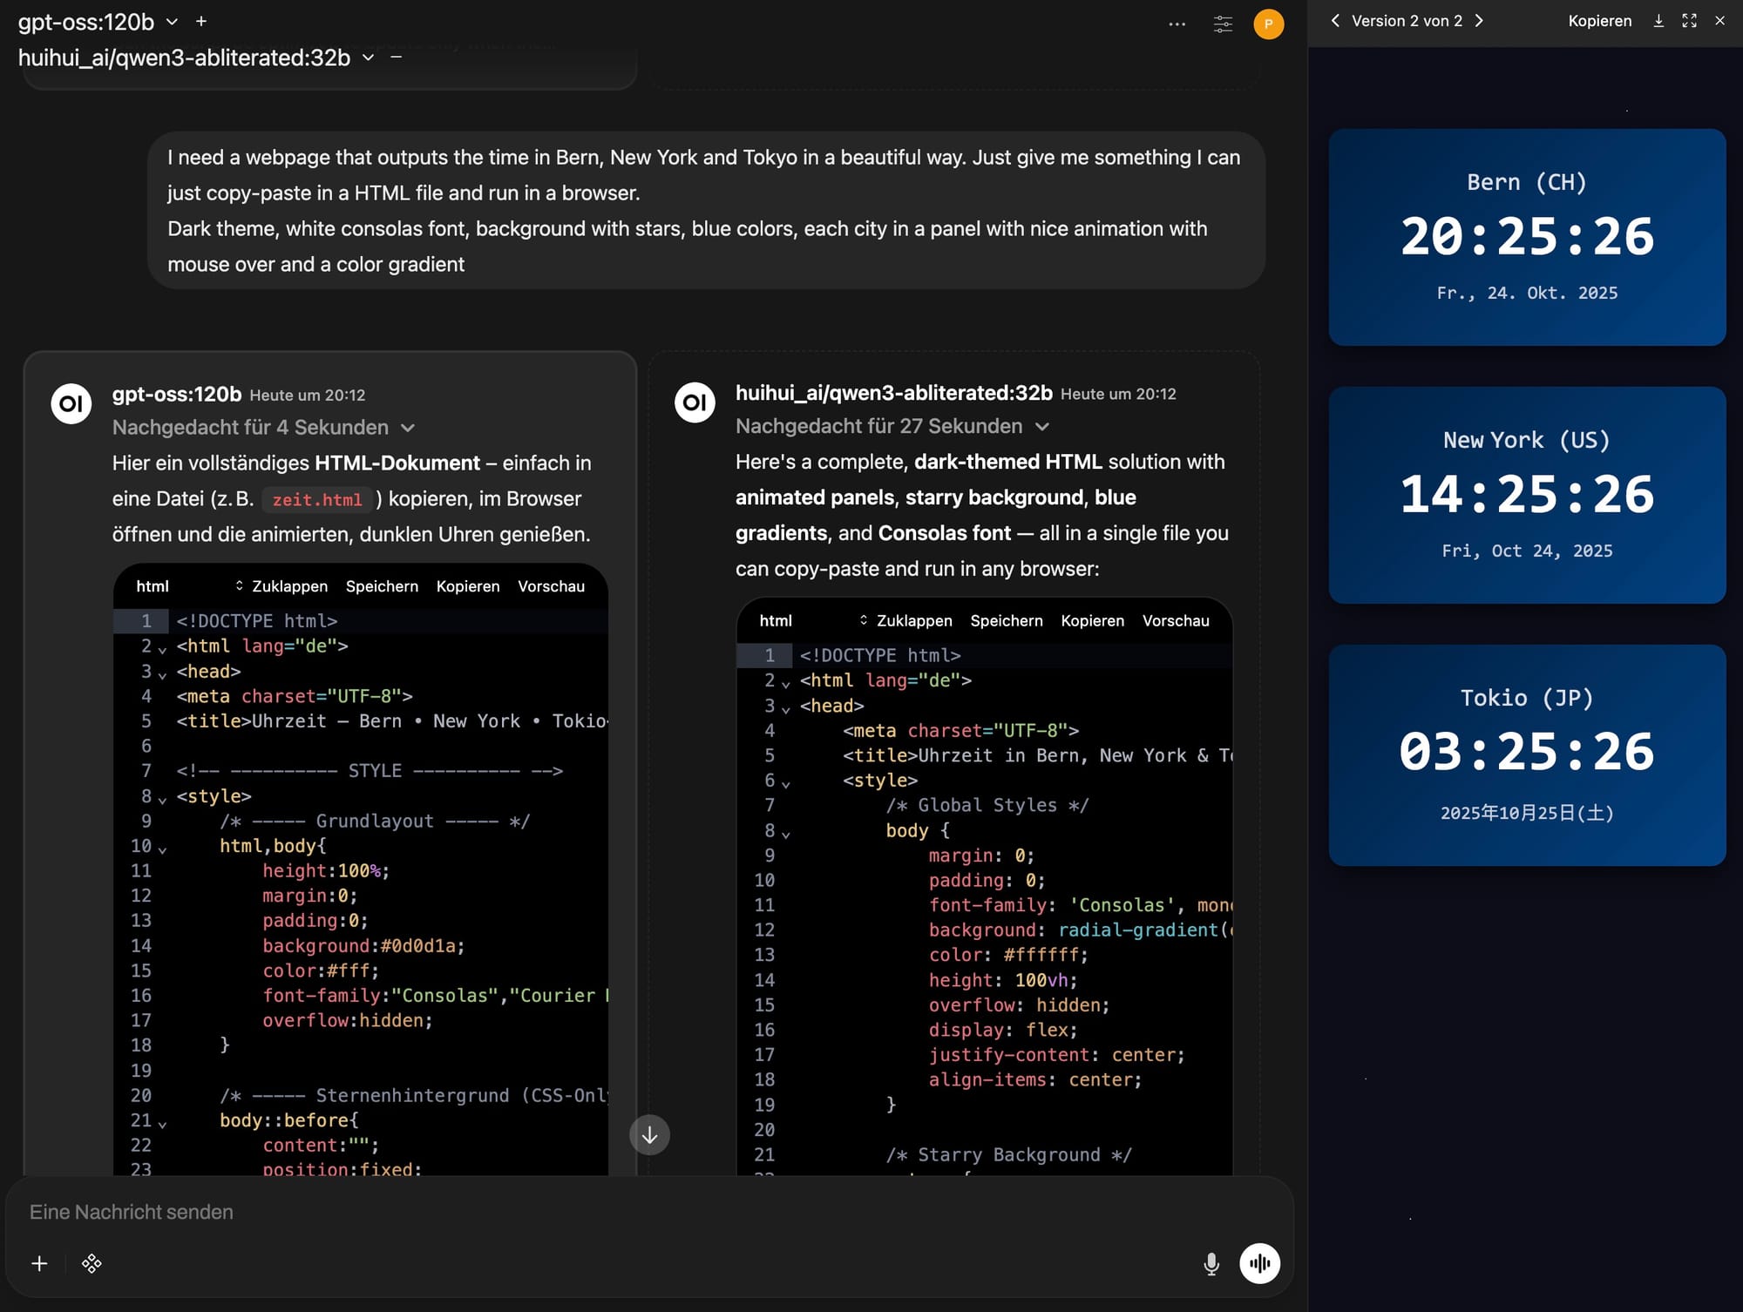Click the add model plus icon

pyautogui.click(x=201, y=21)
